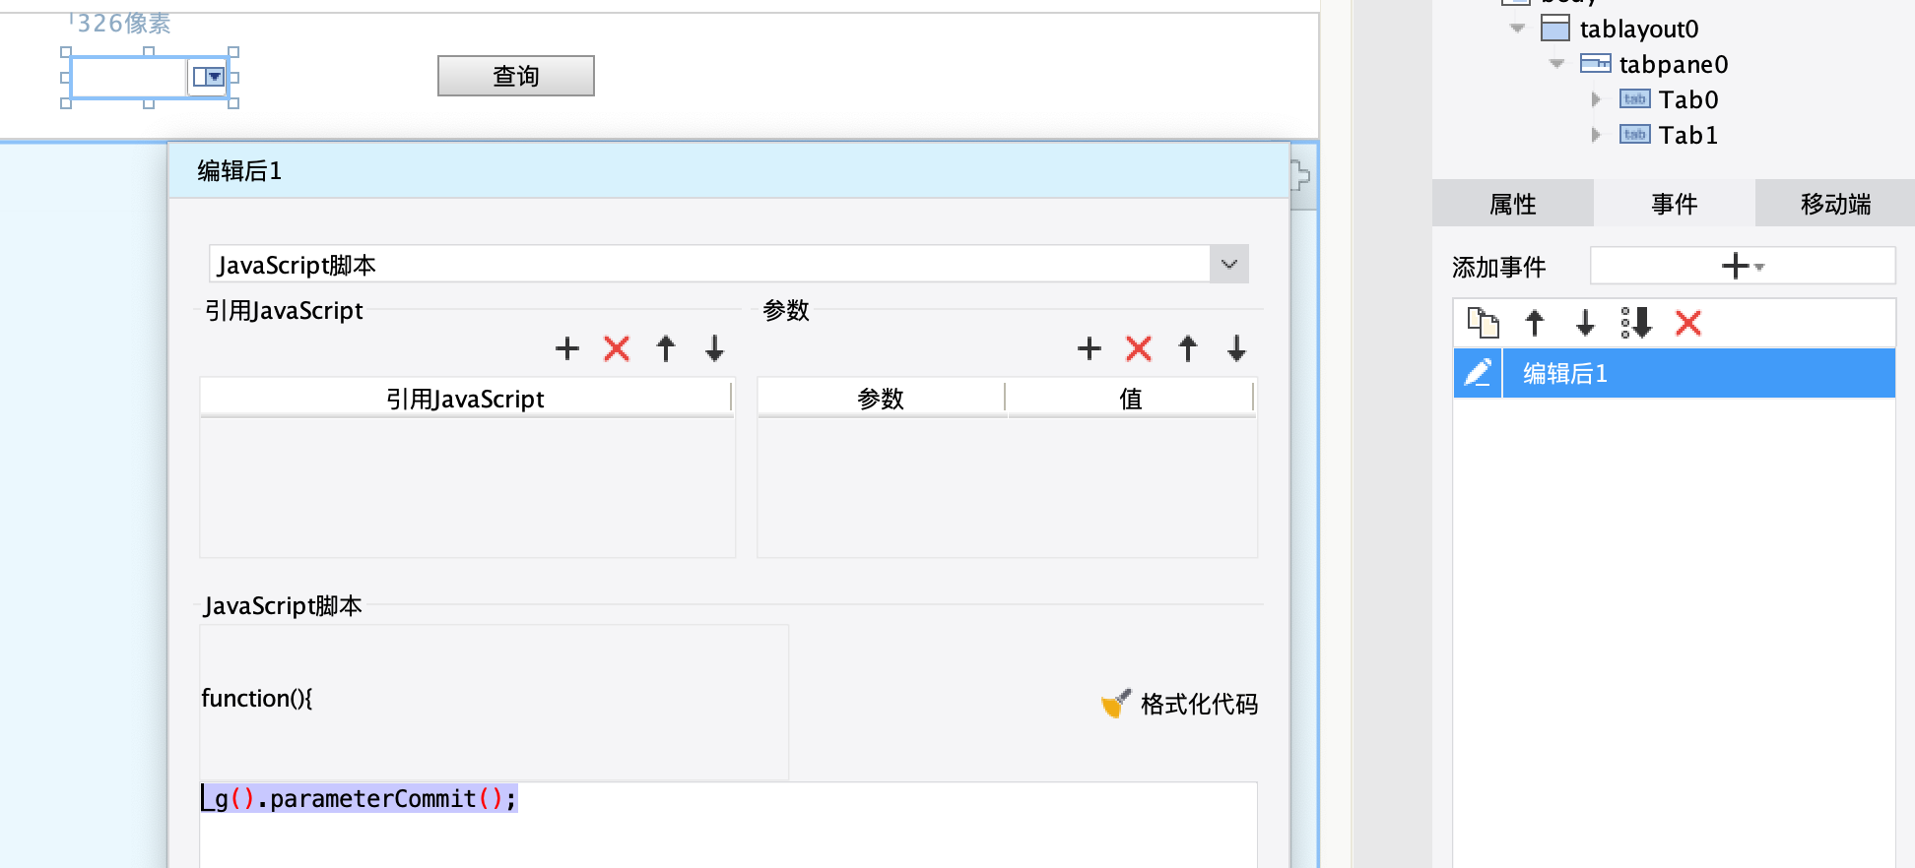
Task: Click the 值 column header
Action: pos(1131,399)
